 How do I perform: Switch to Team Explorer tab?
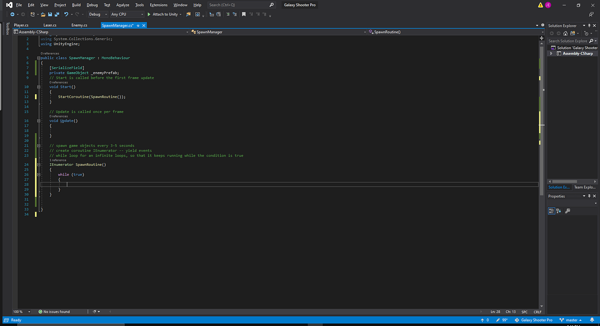pyautogui.click(x=585, y=187)
